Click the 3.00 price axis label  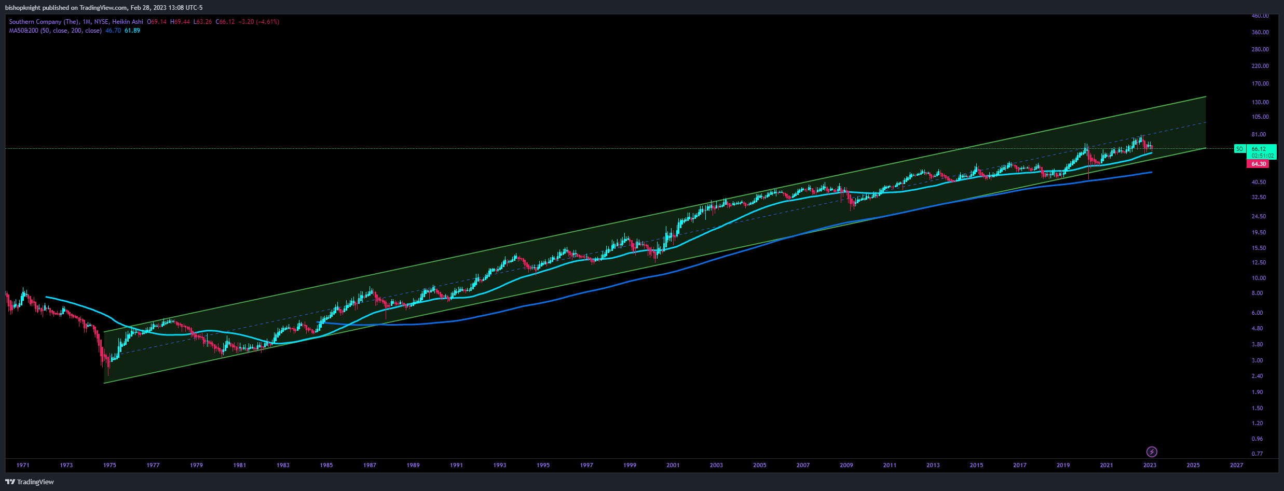click(x=1257, y=360)
